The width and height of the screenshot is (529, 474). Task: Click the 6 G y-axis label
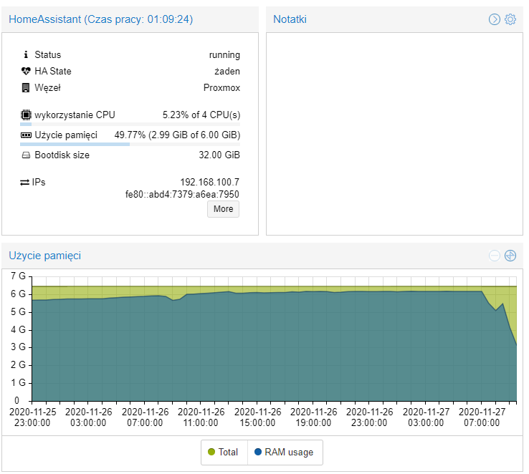pyautogui.click(x=18, y=294)
